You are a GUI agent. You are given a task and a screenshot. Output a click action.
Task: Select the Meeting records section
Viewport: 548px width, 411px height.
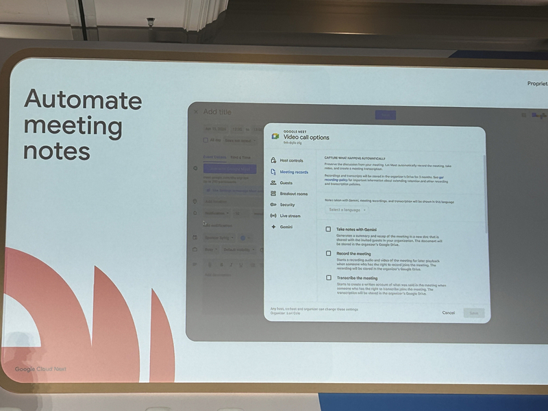tap(294, 172)
